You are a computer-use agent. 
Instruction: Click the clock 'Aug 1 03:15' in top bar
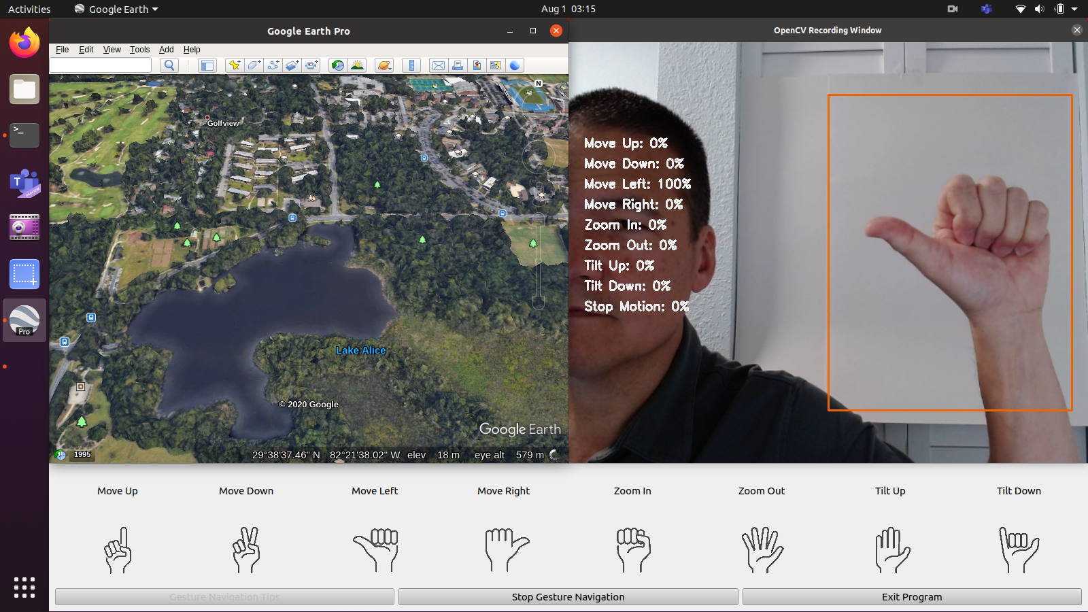568,9
